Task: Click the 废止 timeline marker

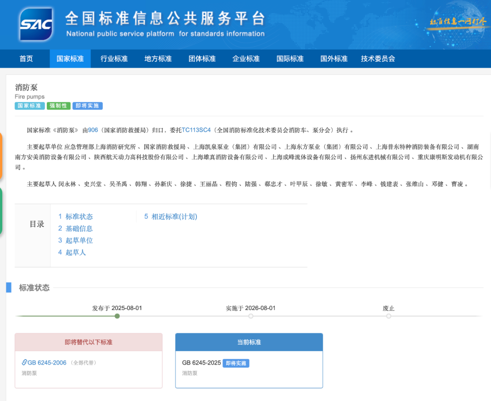Action: point(389,316)
